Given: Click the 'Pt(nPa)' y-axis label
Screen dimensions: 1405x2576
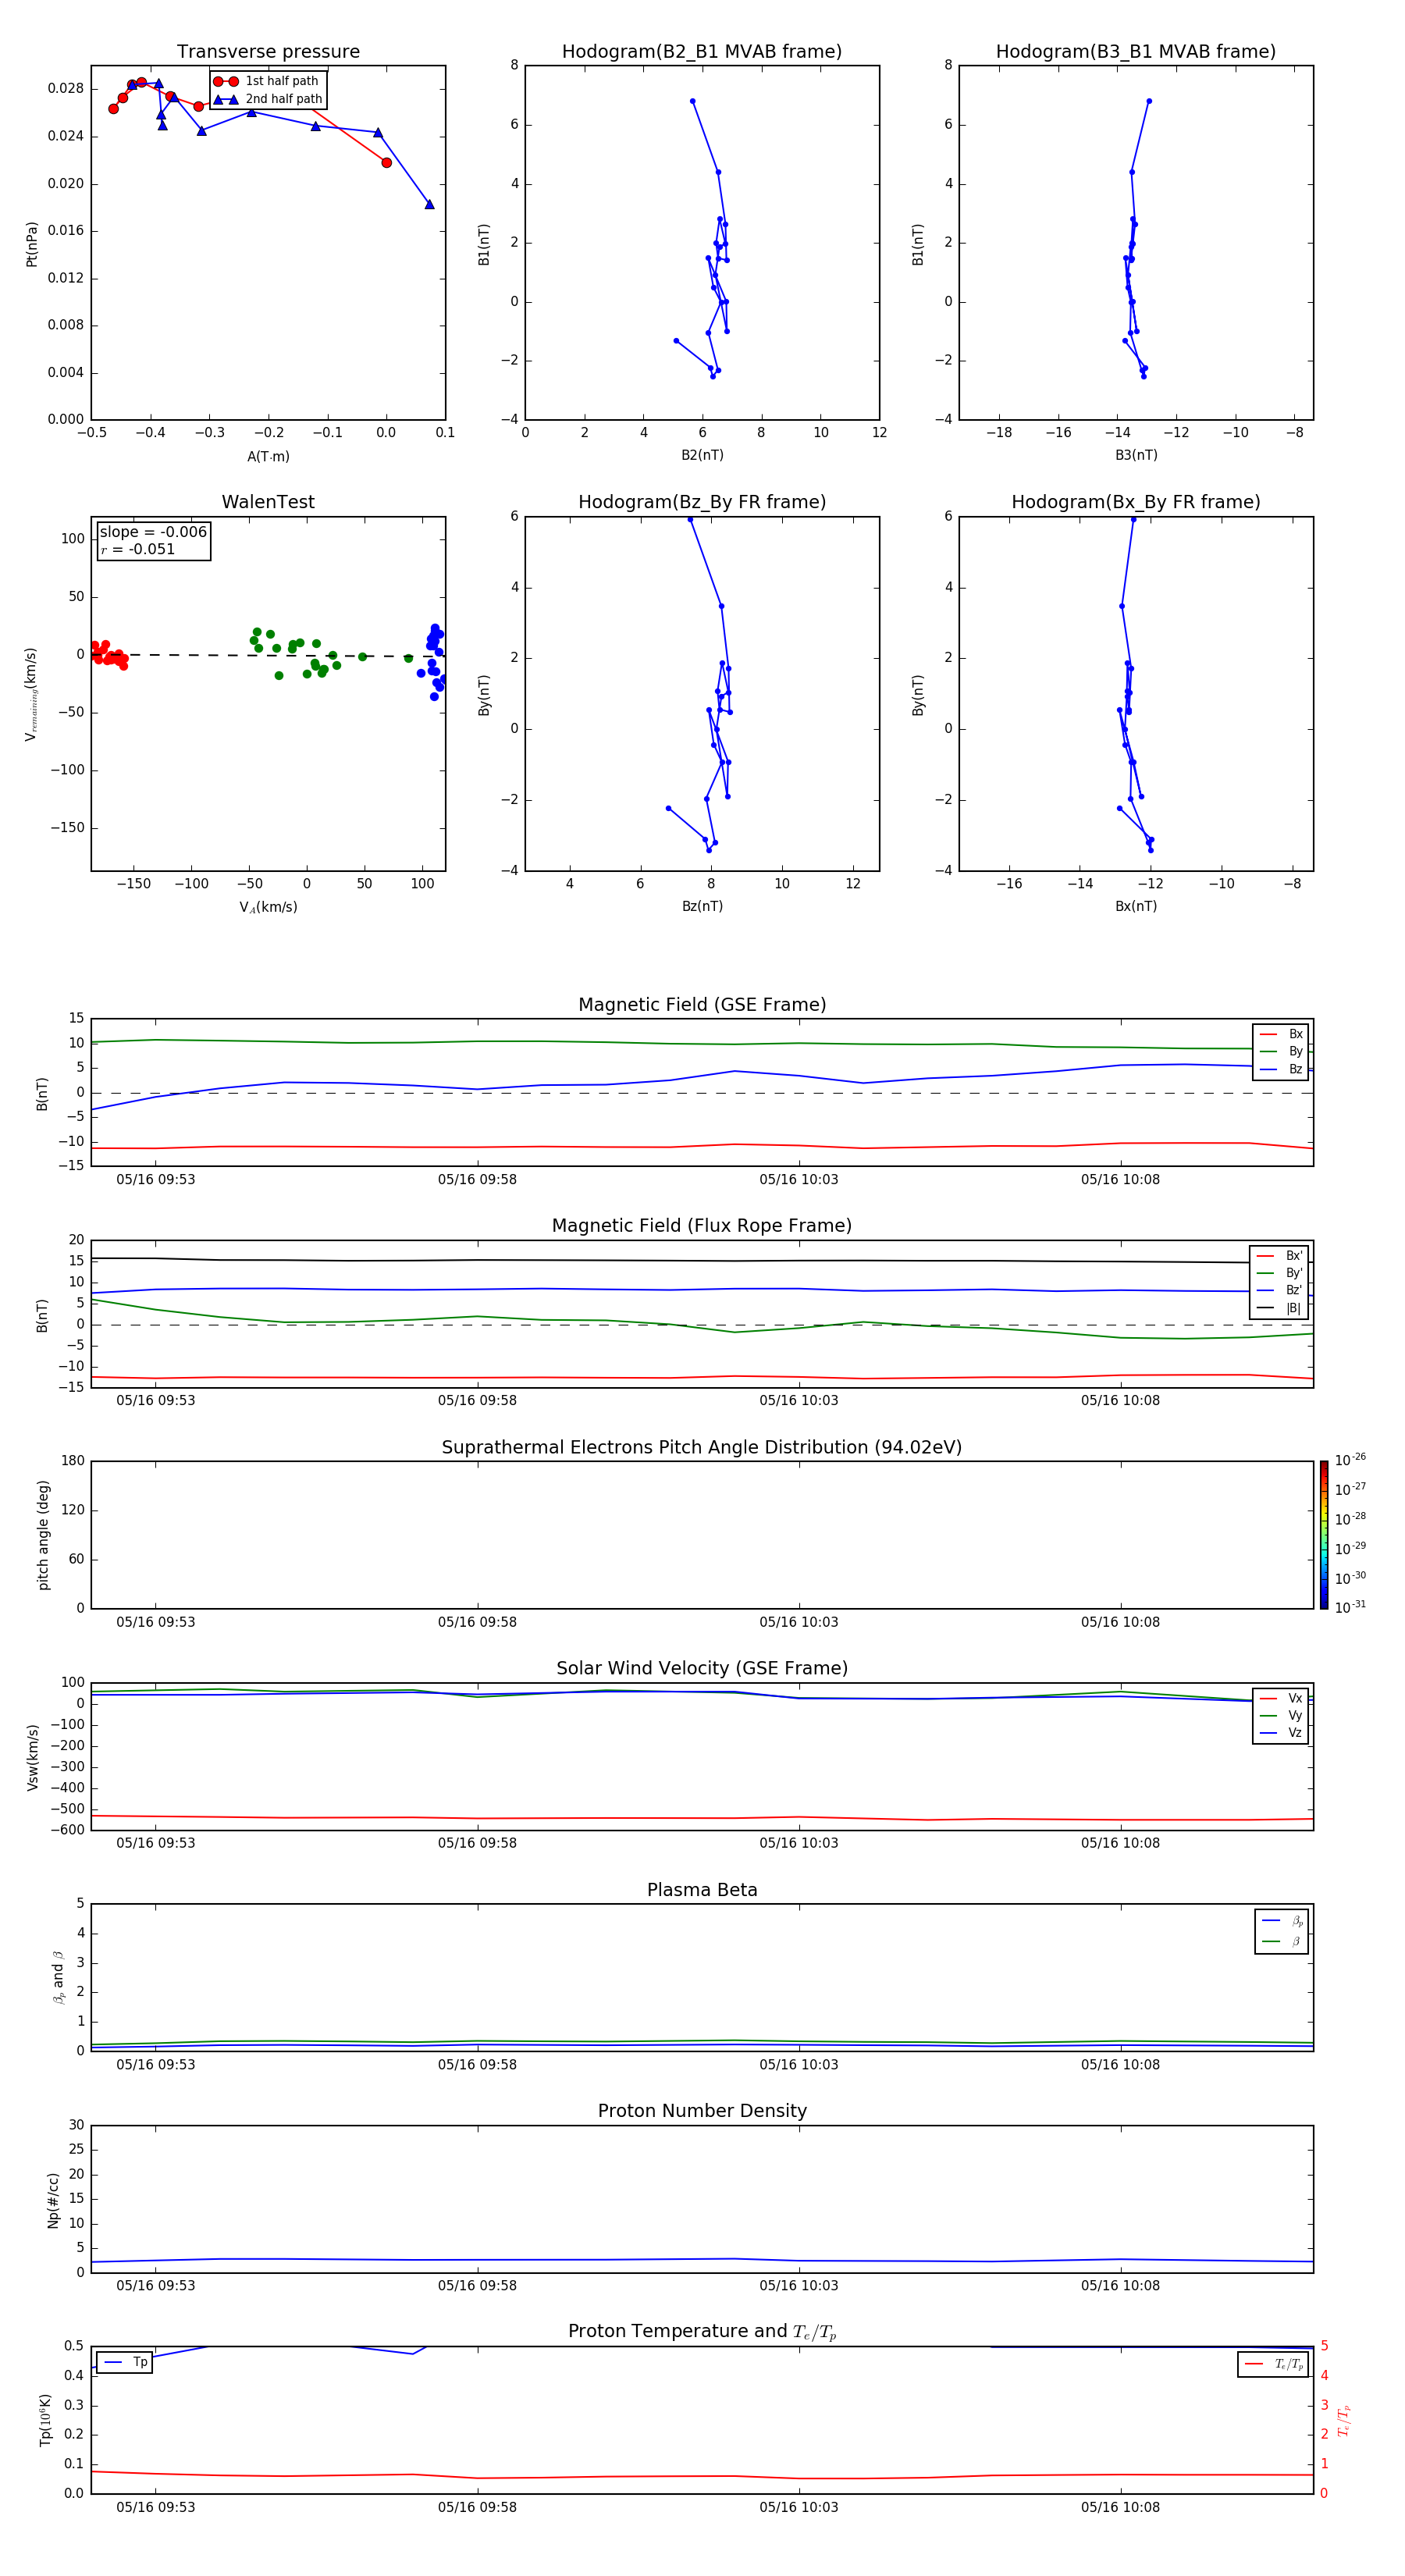Looking at the screenshot, I should 32,243.
